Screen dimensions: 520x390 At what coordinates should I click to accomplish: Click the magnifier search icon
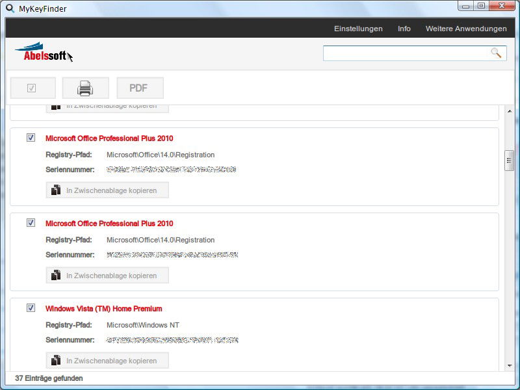(496, 53)
